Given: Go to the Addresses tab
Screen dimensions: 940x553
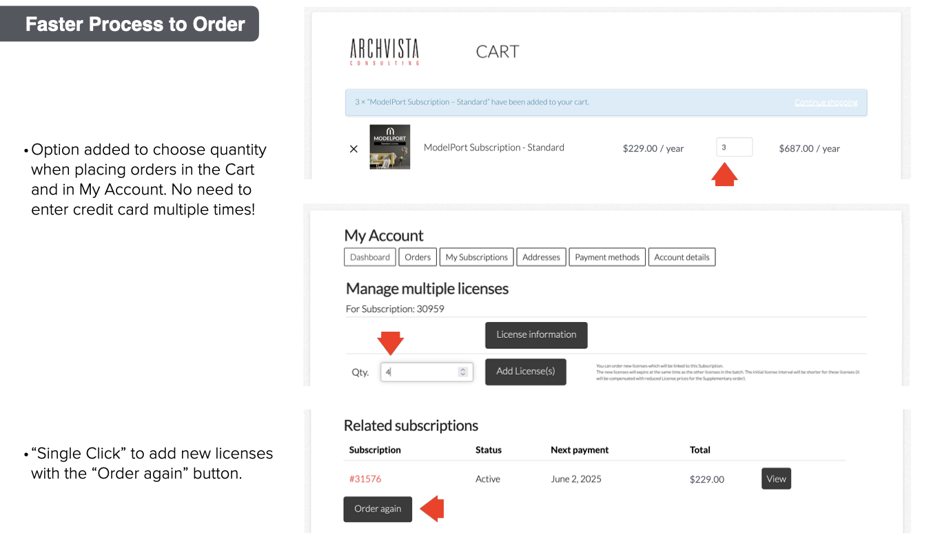Looking at the screenshot, I should pyautogui.click(x=541, y=257).
